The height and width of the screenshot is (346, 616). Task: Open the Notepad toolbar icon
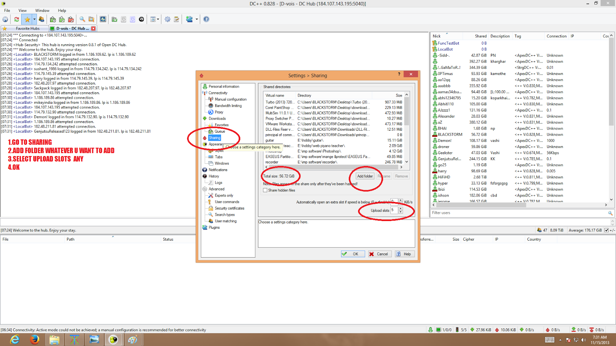point(177,19)
